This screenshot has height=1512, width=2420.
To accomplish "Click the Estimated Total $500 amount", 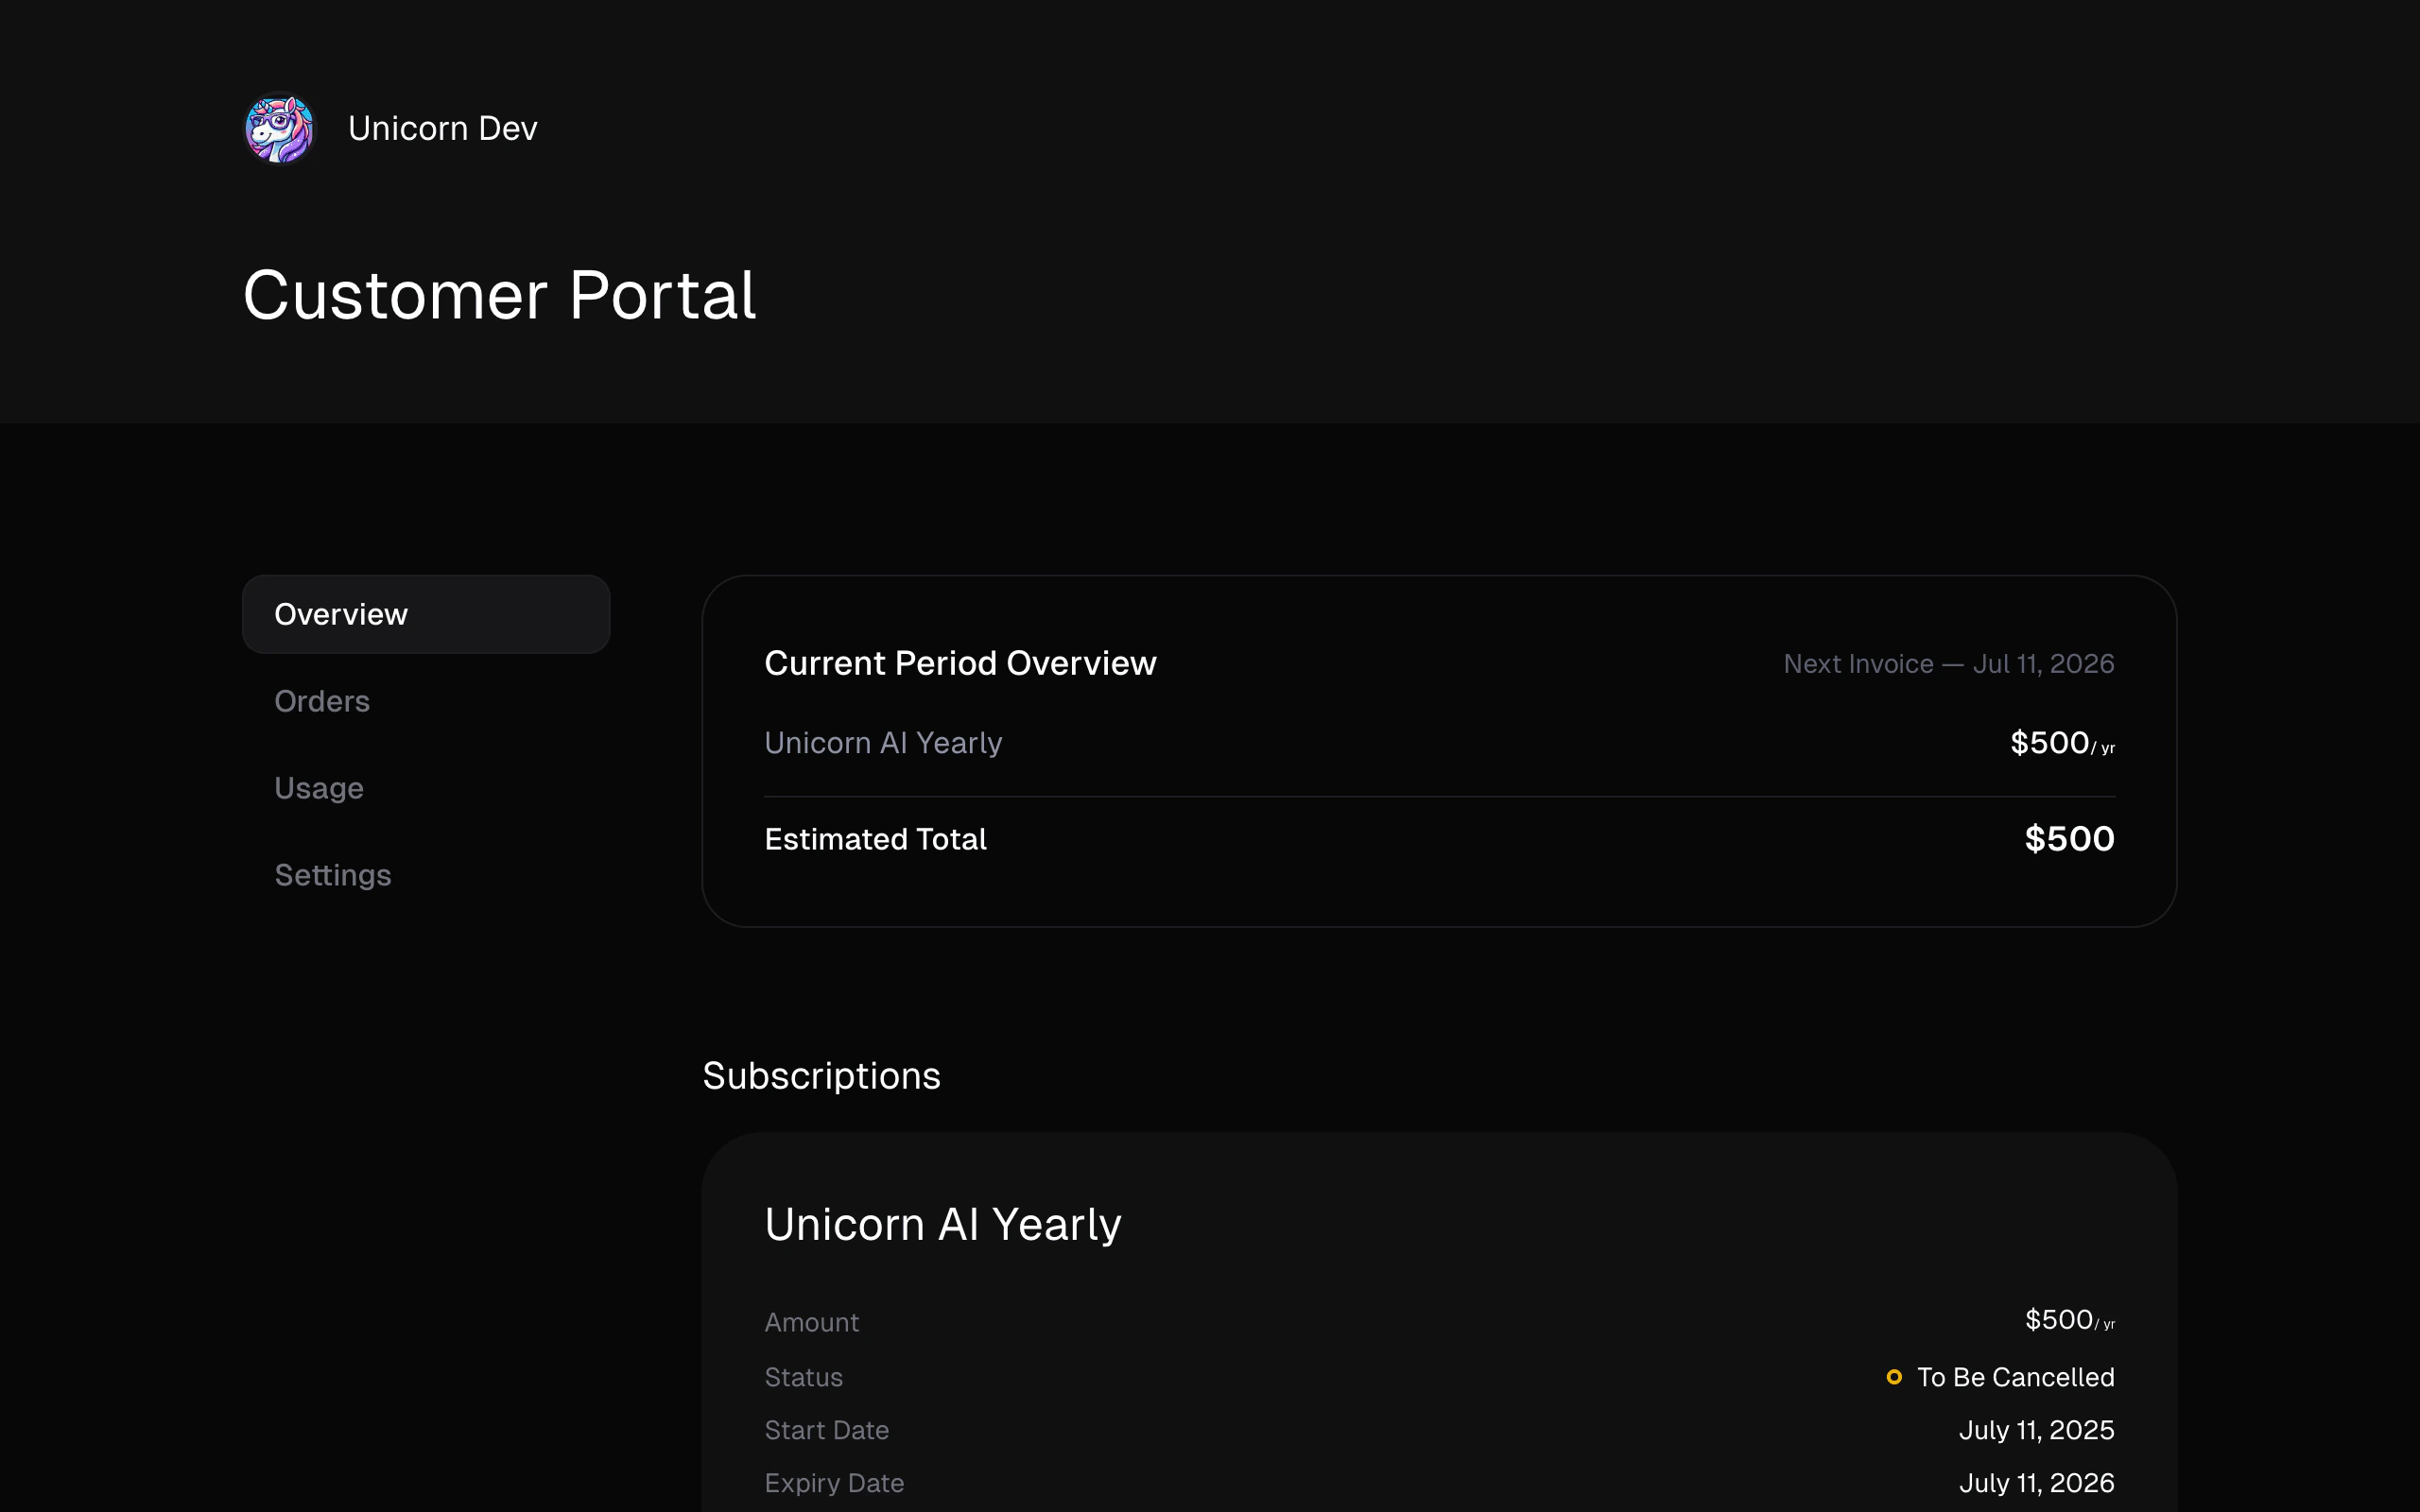I will [2068, 839].
